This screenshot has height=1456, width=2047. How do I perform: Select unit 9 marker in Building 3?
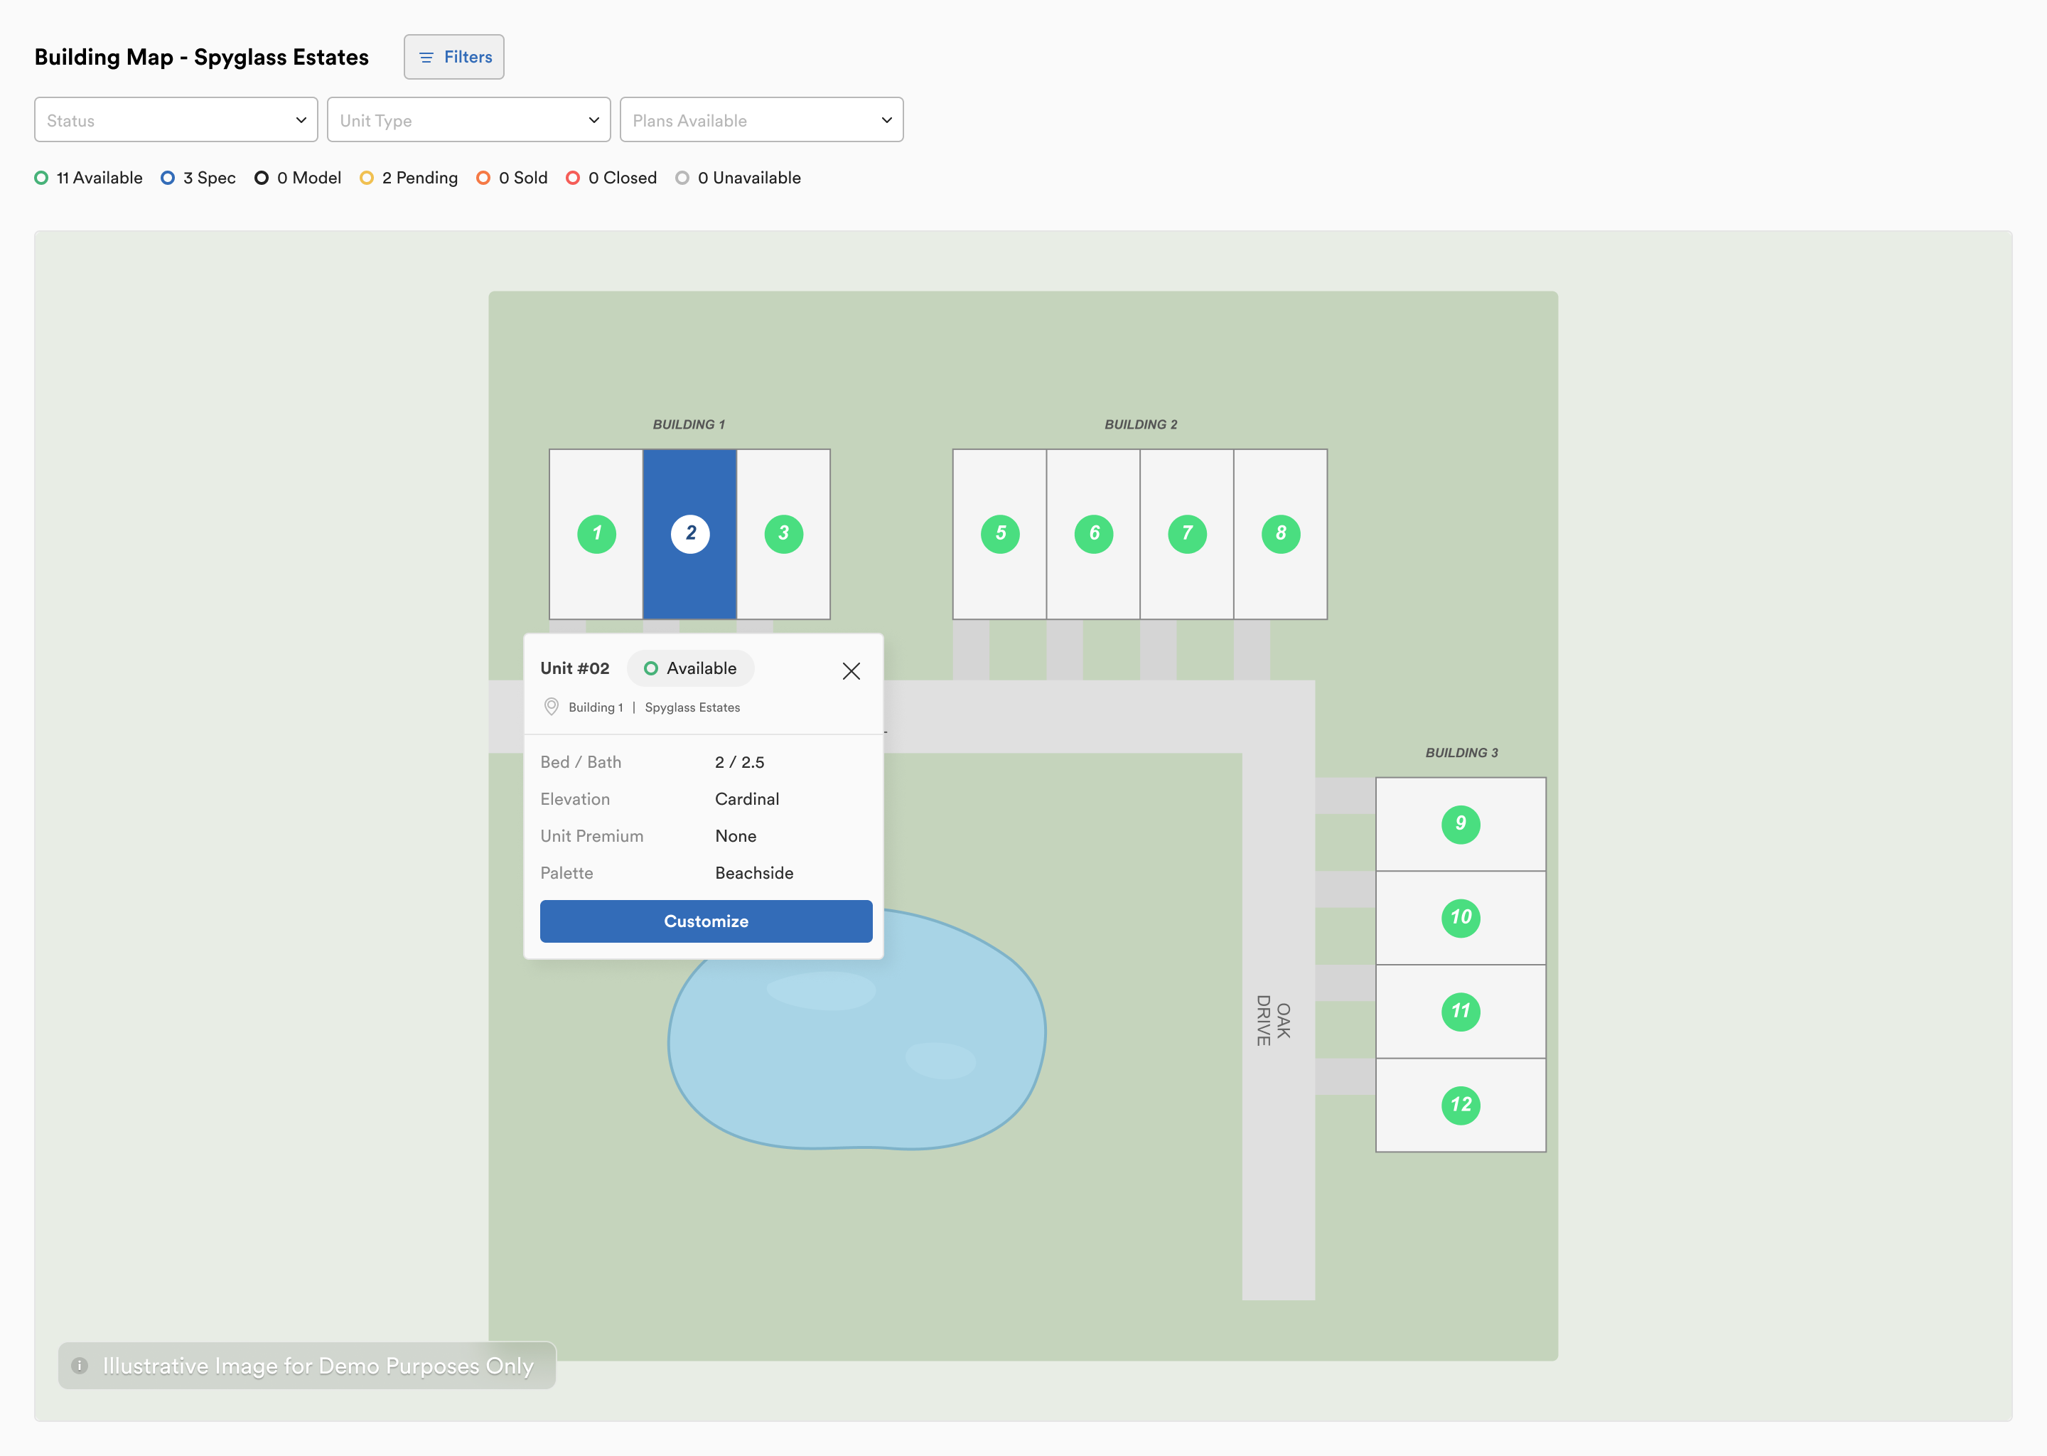pos(1460,824)
